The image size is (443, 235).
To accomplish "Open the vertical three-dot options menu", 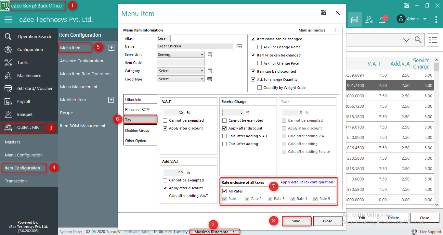I will point(436,19).
